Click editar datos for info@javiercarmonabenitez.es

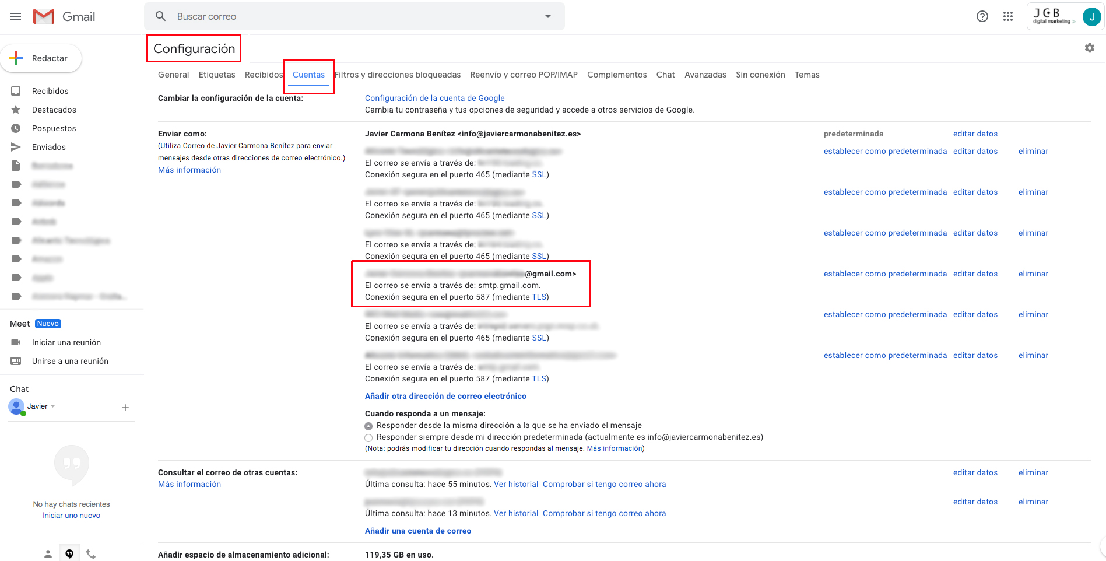[x=975, y=134]
